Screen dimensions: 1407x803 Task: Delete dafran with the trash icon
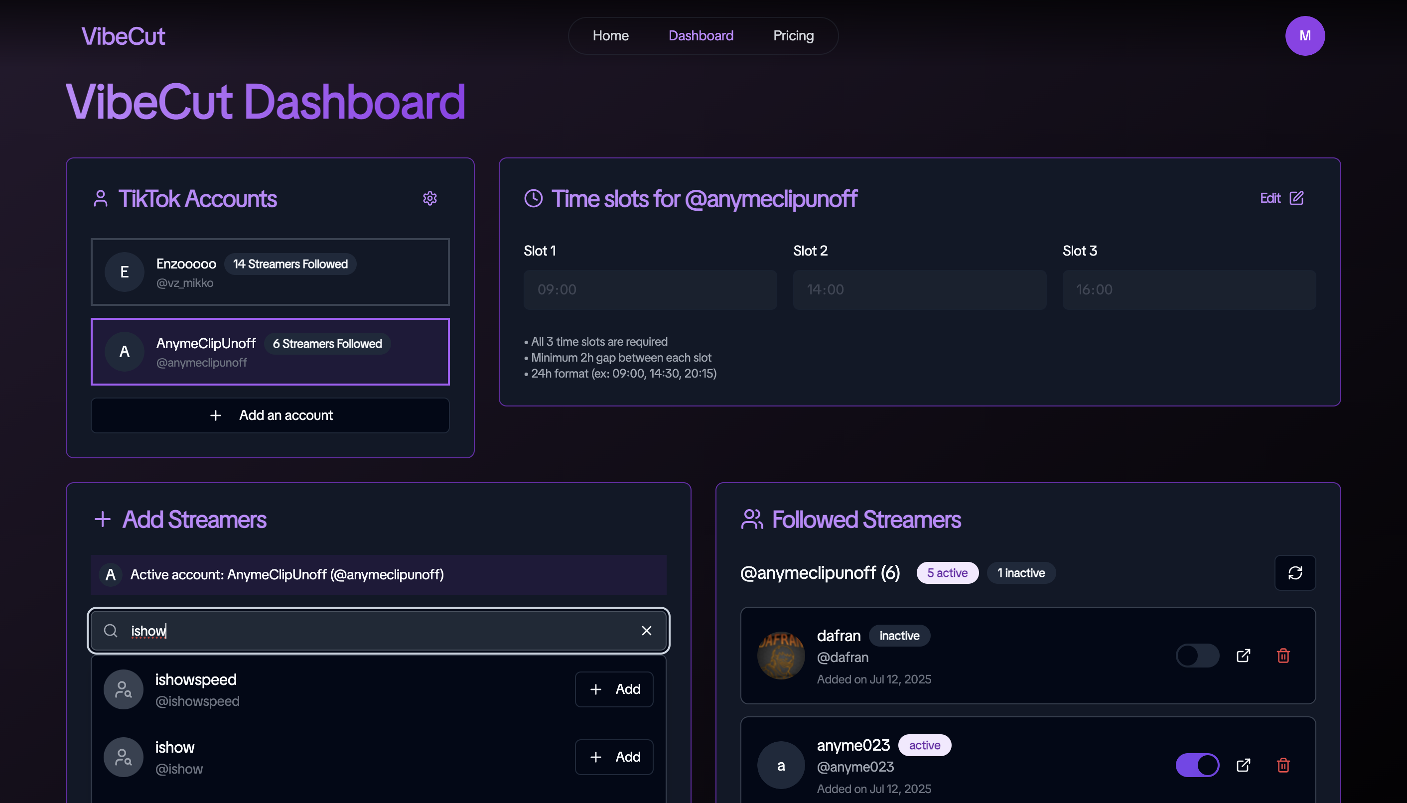pos(1283,656)
